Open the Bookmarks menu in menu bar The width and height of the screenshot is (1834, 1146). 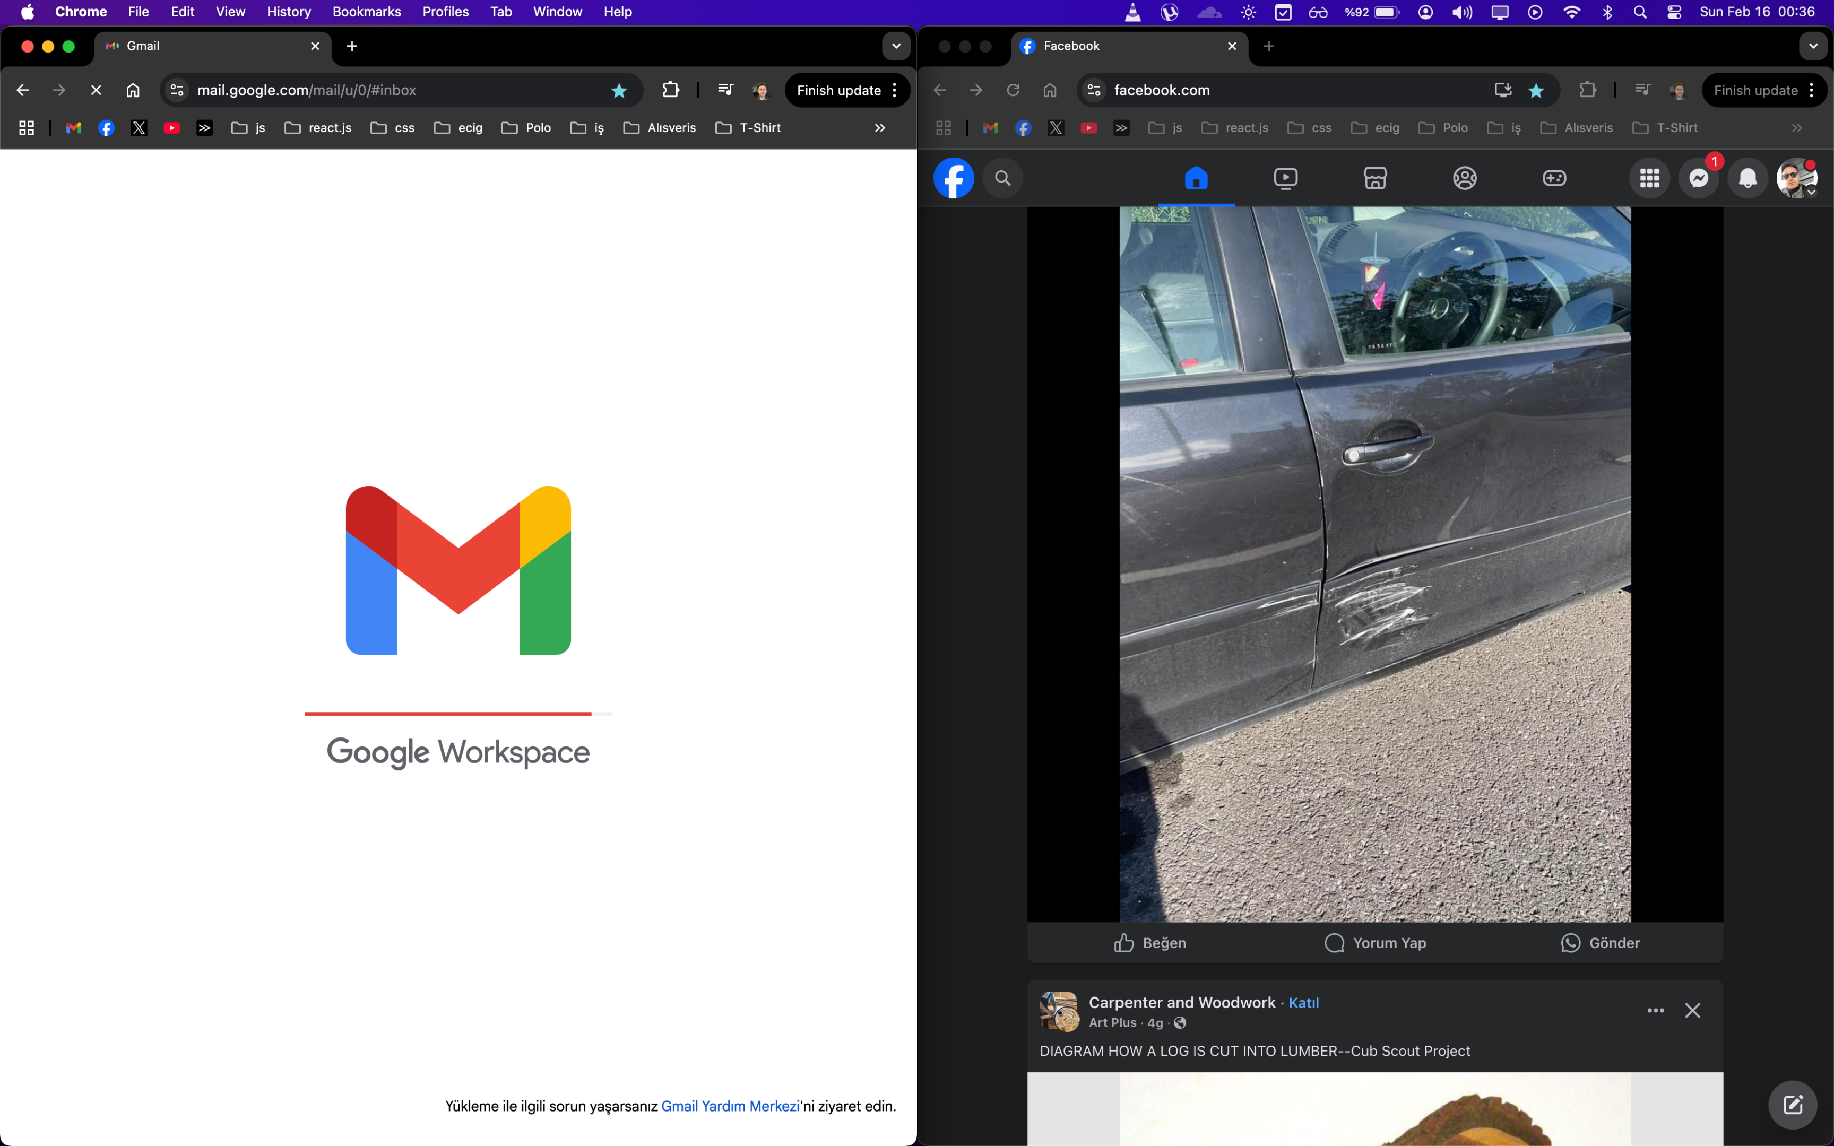tap(367, 11)
